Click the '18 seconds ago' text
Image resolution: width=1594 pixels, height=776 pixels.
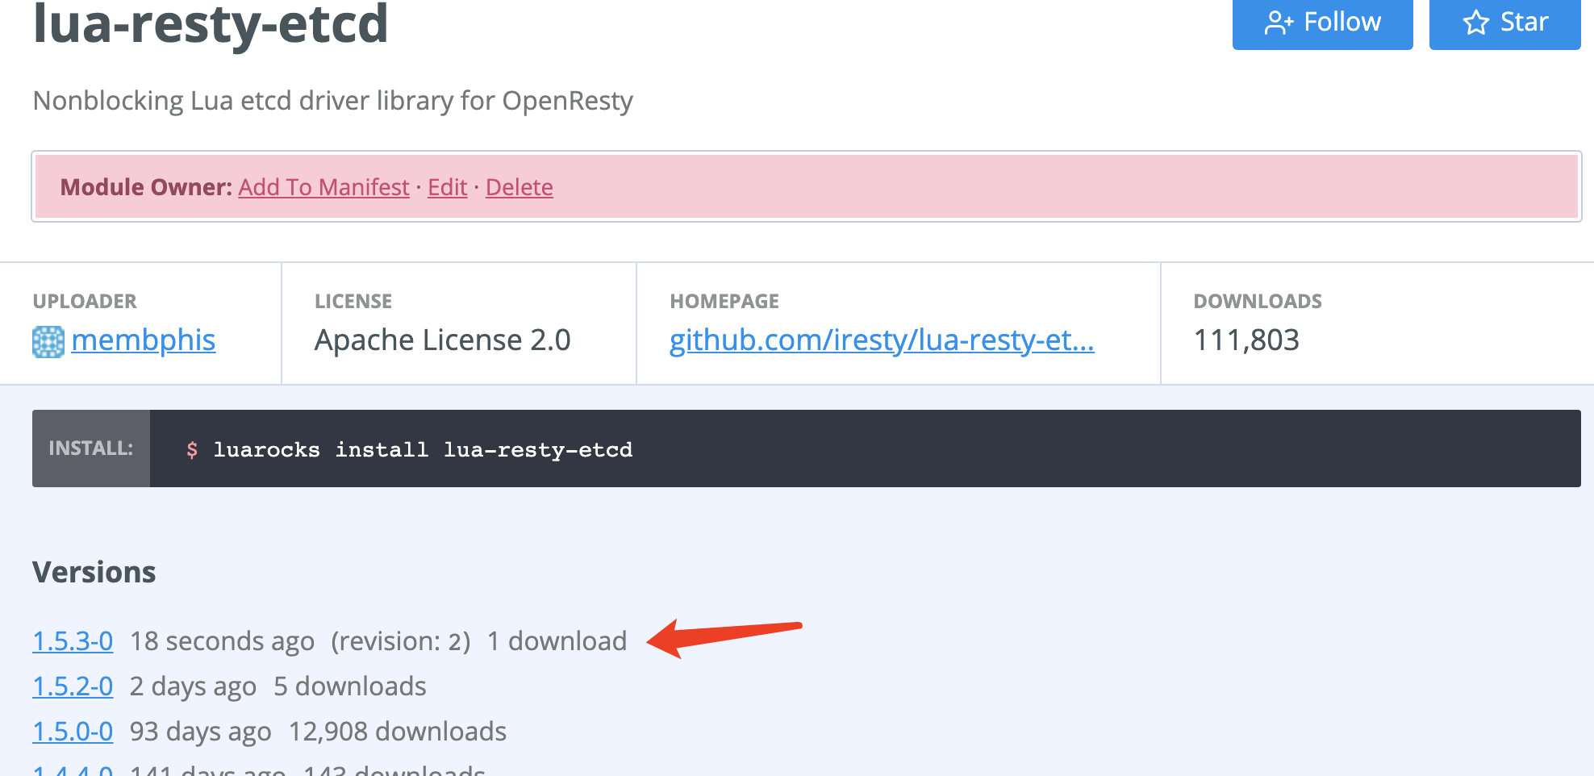click(x=222, y=641)
